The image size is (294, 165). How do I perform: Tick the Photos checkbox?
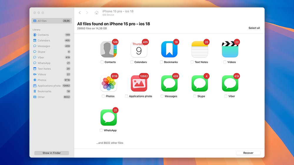tap(103, 96)
